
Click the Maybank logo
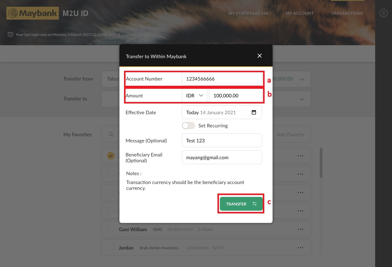[32, 13]
